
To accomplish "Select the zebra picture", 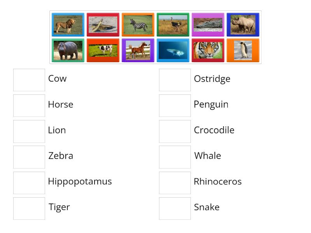I will pos(138,24).
